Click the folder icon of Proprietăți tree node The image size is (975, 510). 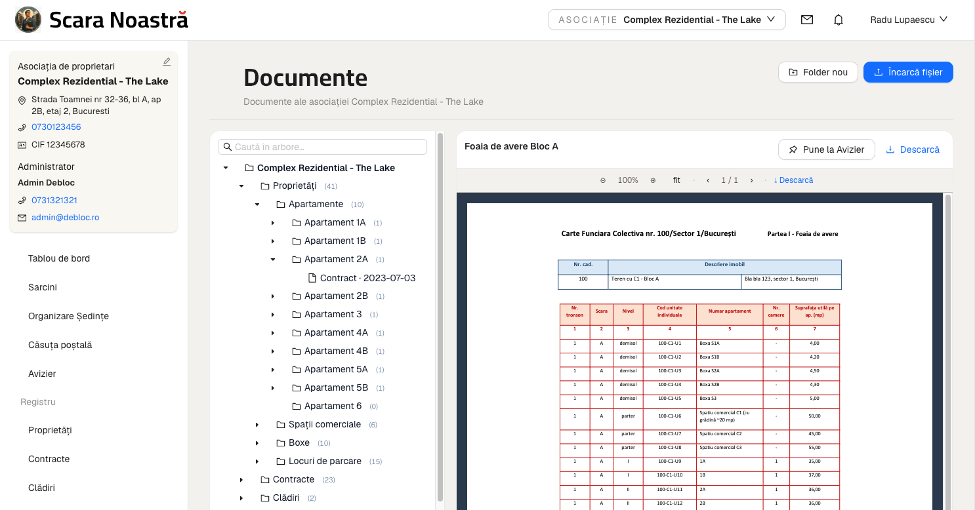pyautogui.click(x=265, y=186)
